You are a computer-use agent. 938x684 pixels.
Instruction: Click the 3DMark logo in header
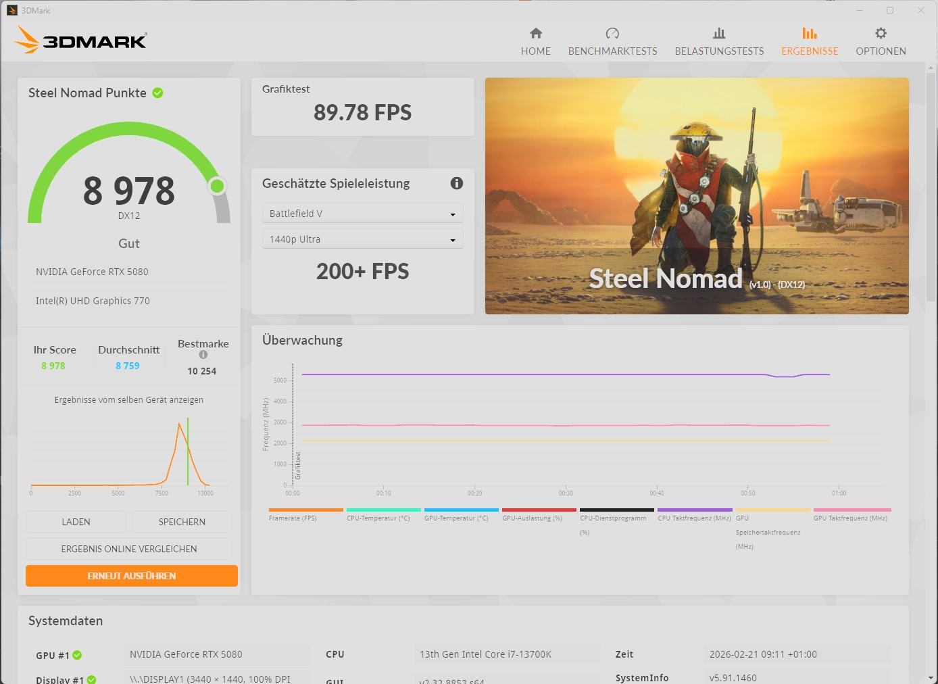(80, 40)
